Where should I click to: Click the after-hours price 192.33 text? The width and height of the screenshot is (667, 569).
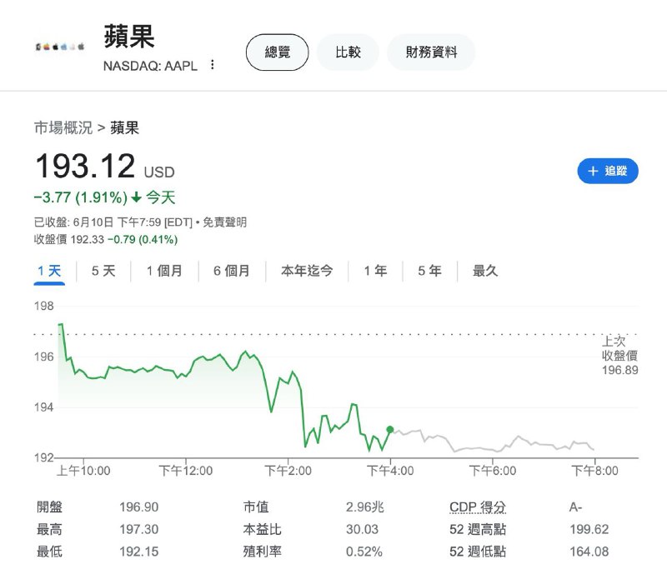88,239
